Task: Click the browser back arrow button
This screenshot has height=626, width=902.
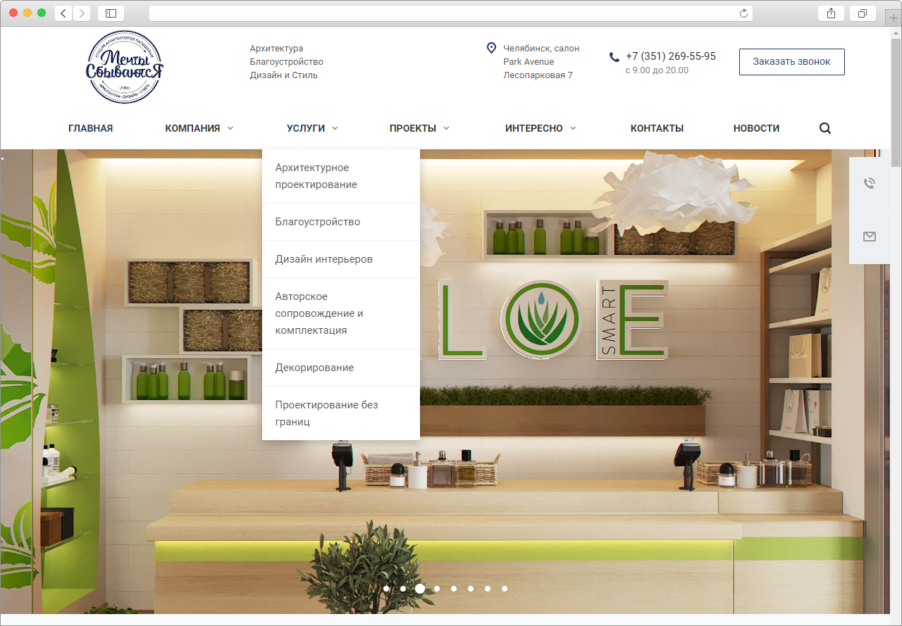Action: 63,13
